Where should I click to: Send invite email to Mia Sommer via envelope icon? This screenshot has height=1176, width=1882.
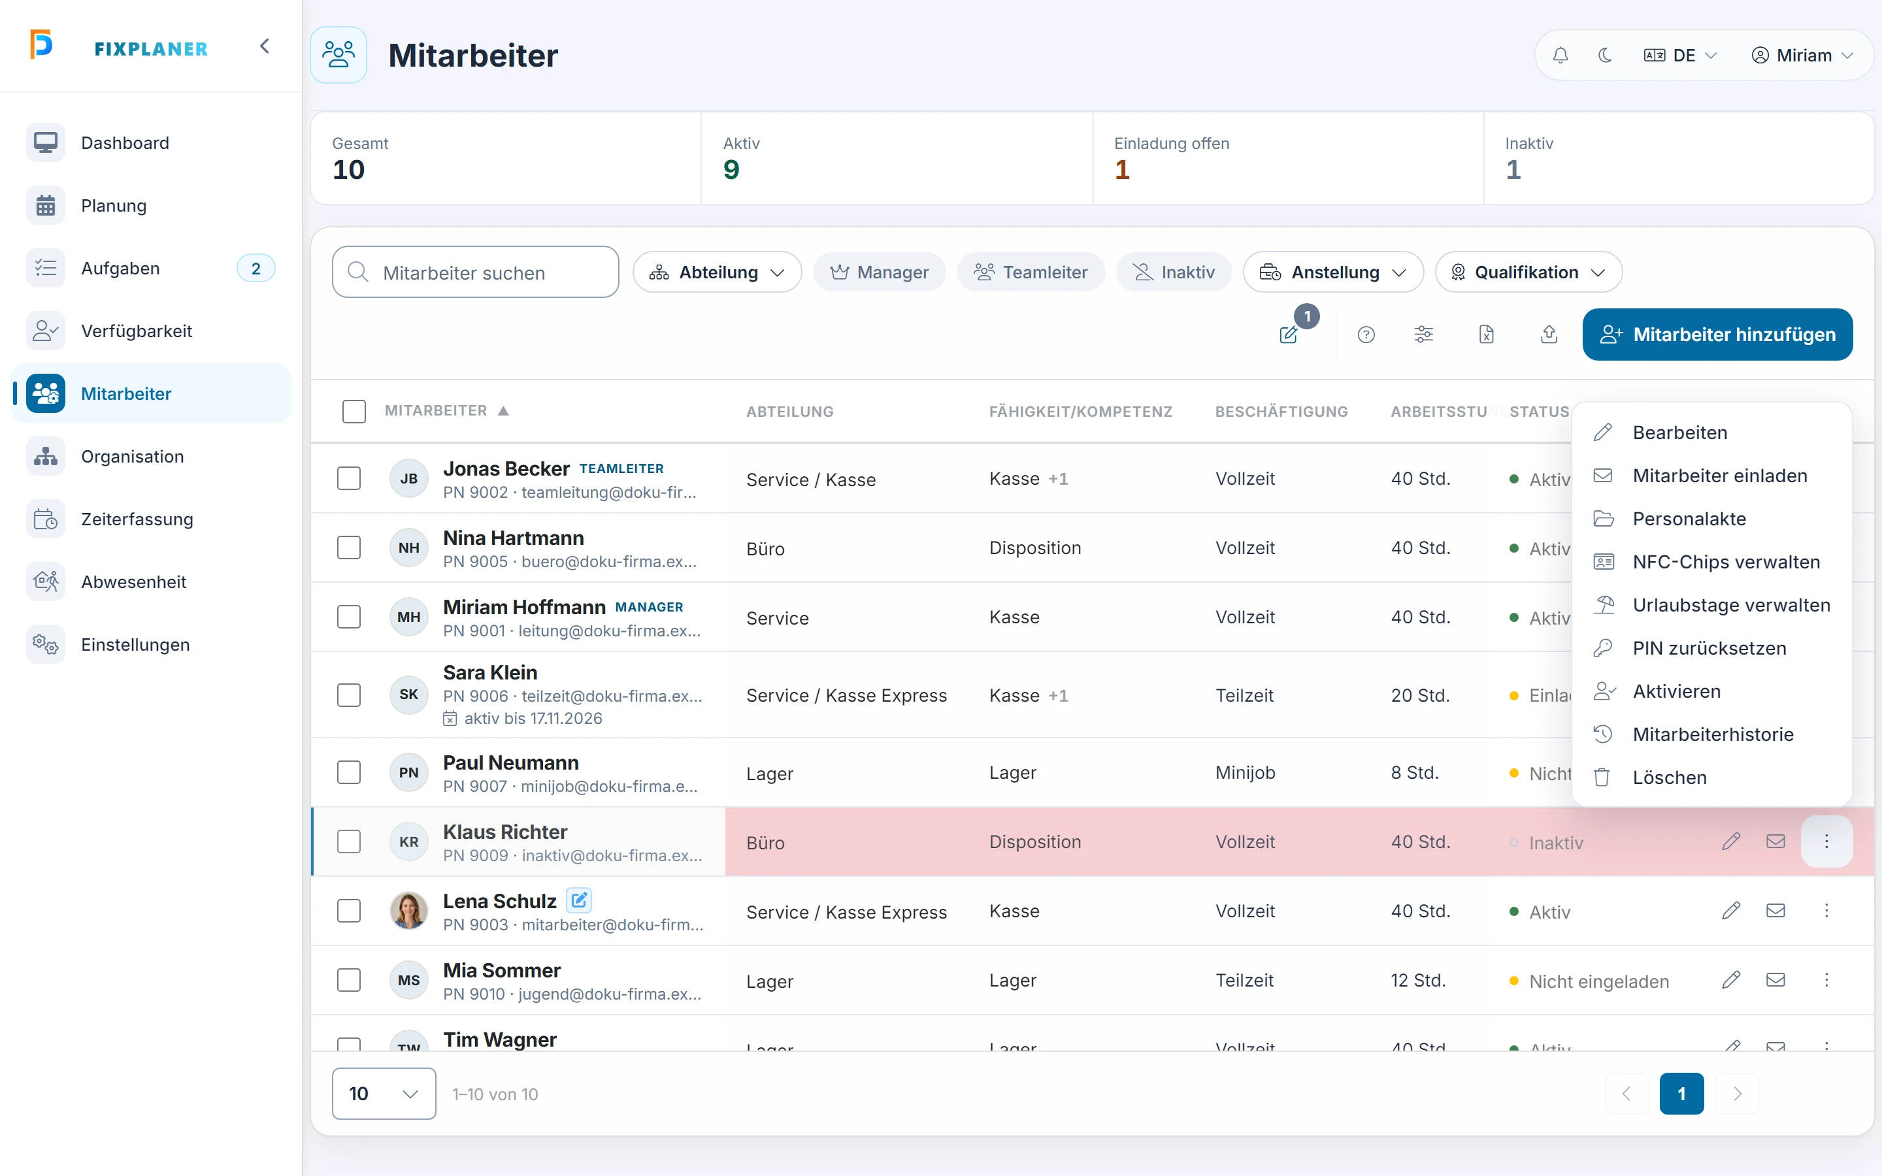coord(1775,980)
